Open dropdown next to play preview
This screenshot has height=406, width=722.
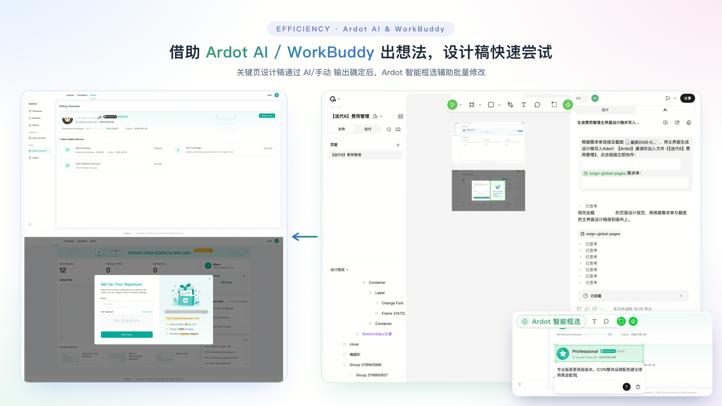tap(675, 98)
